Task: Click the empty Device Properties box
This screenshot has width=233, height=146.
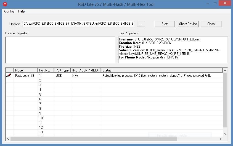Action: coord(60,50)
